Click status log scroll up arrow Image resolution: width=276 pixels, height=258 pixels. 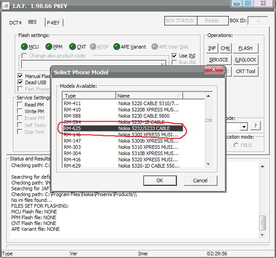pyautogui.click(x=262, y=166)
